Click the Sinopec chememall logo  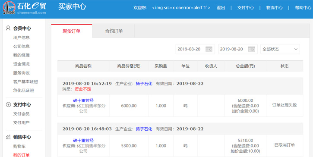click(24, 8)
